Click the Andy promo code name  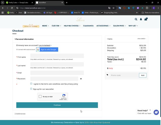click(111, 68)
